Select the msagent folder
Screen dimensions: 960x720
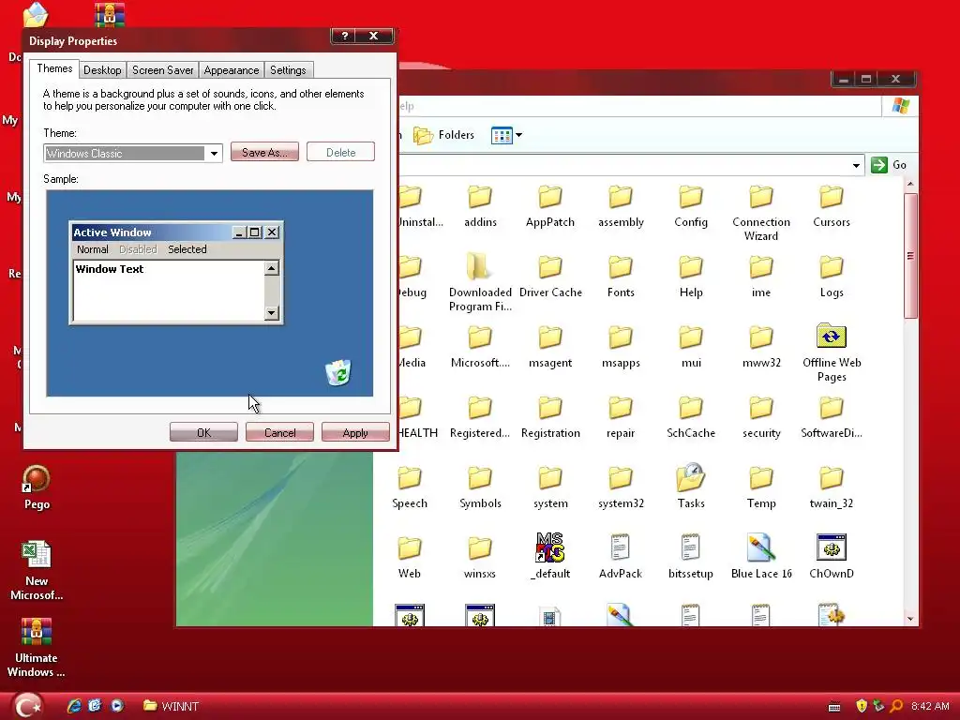(550, 347)
